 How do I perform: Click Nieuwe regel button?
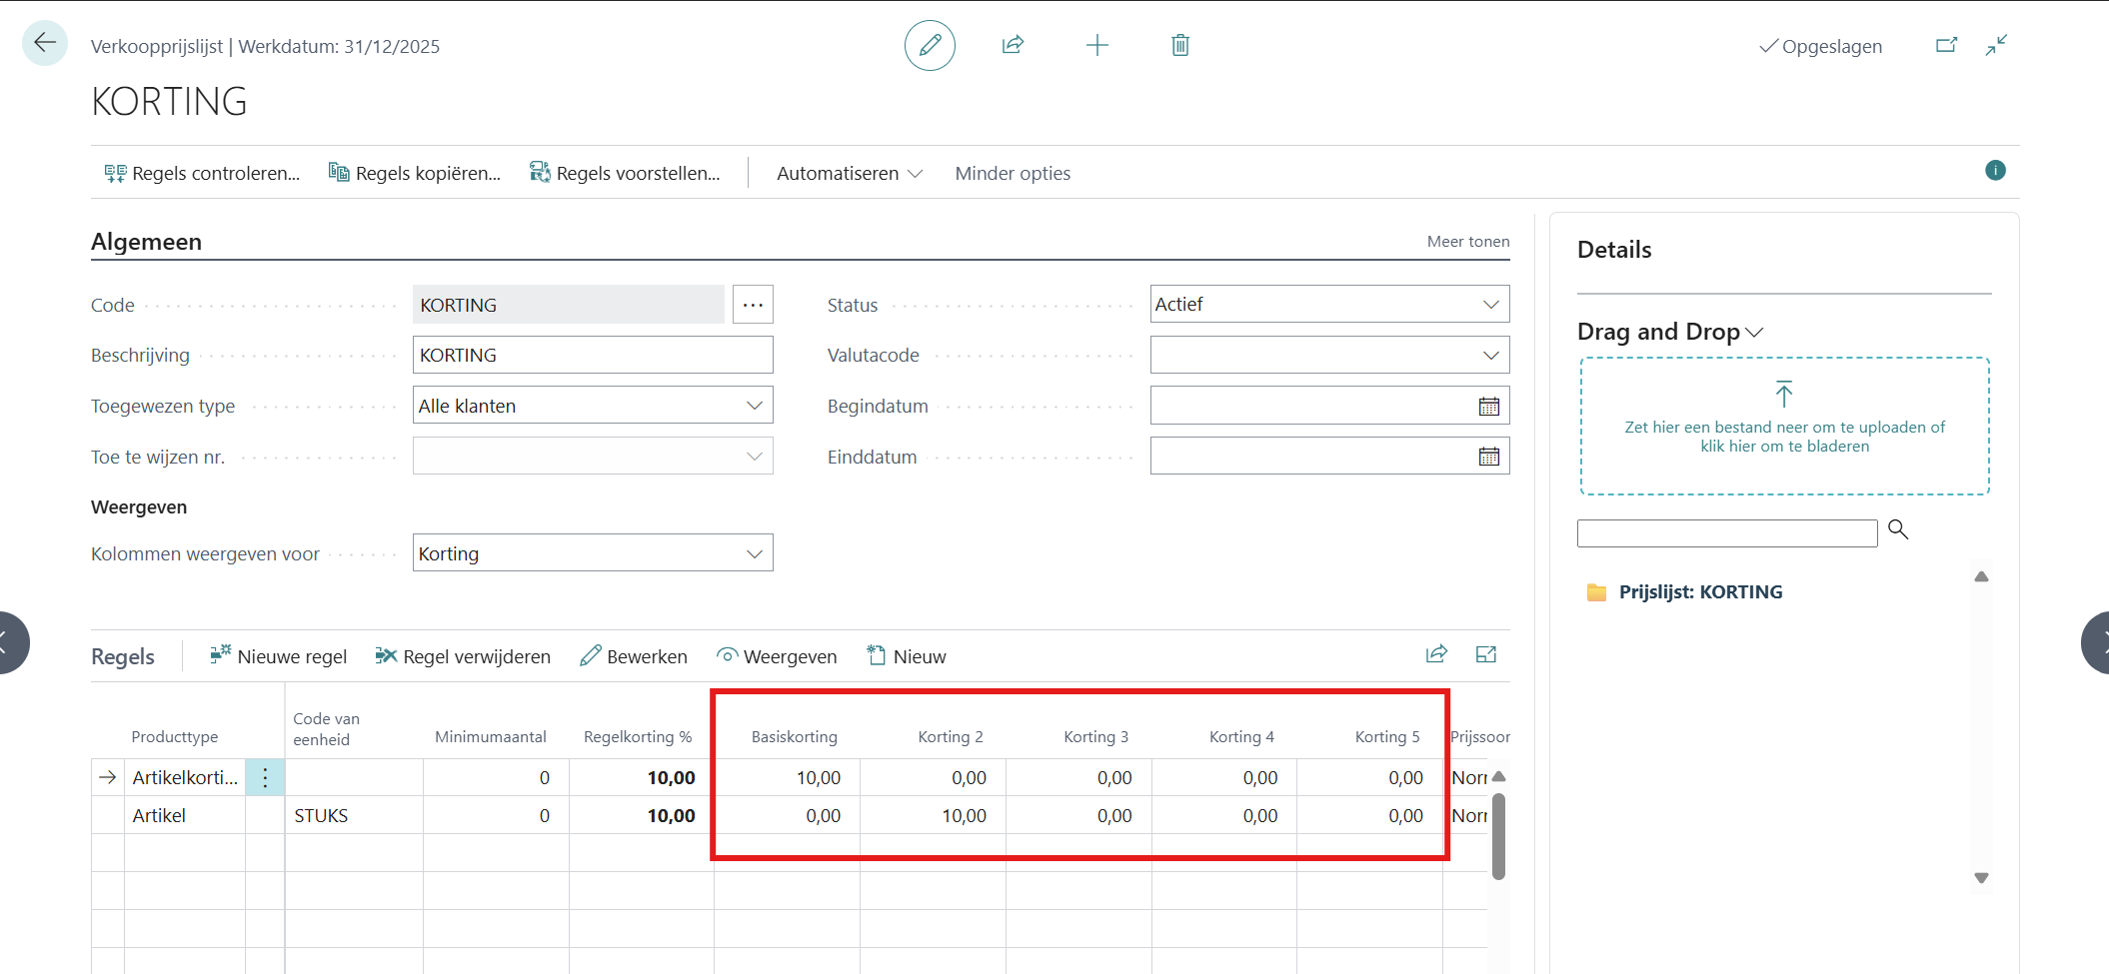point(279,656)
